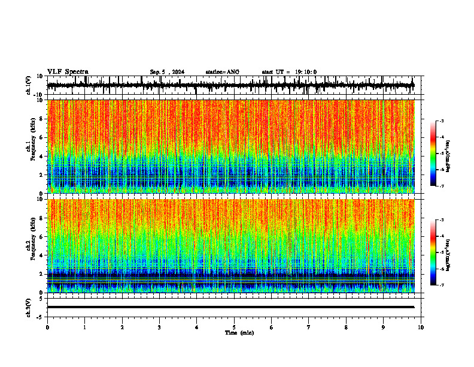Click the "1" minute tick label

tap(84, 327)
